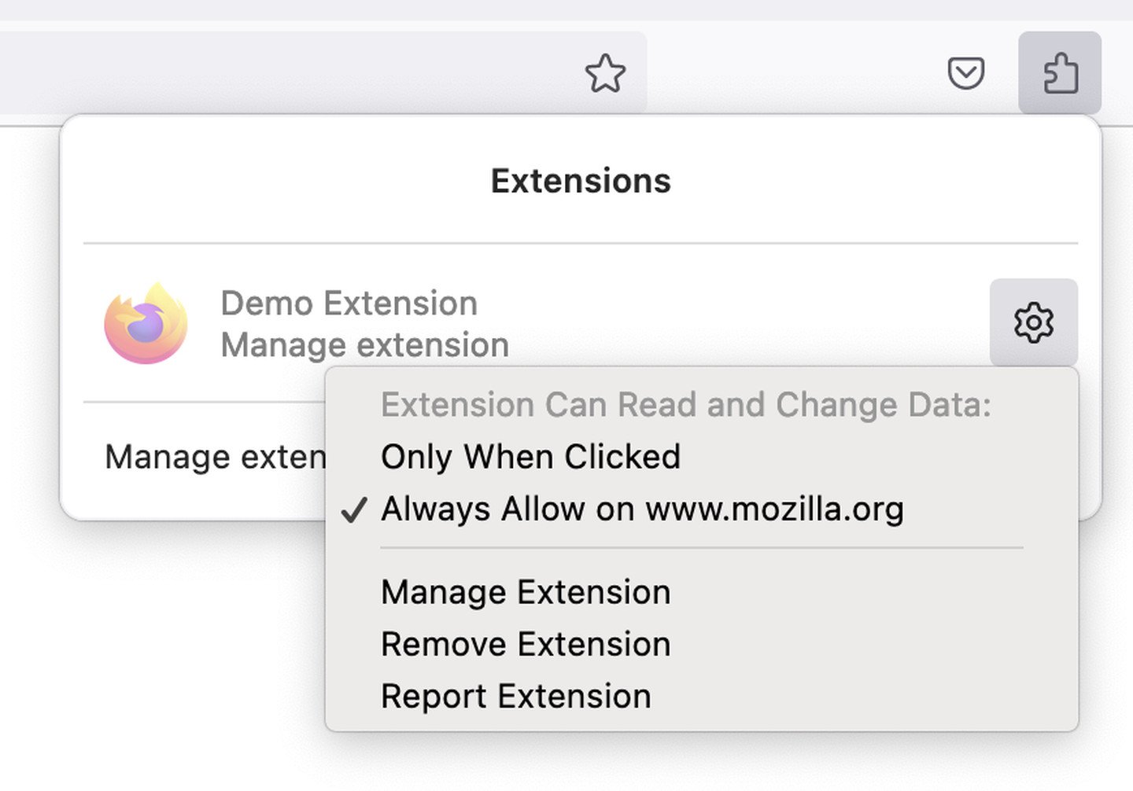1133x791 pixels.
Task: Click the Extensions panel header title
Action: pyautogui.click(x=581, y=181)
